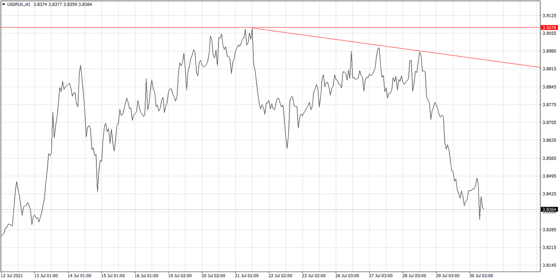Screen dimensions: 560x280
Task: Click the 3.9125 price scale label
Action: 549,16
